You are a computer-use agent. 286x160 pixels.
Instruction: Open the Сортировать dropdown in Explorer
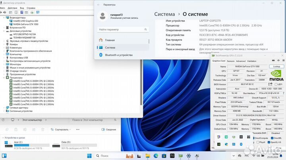tap(60, 130)
